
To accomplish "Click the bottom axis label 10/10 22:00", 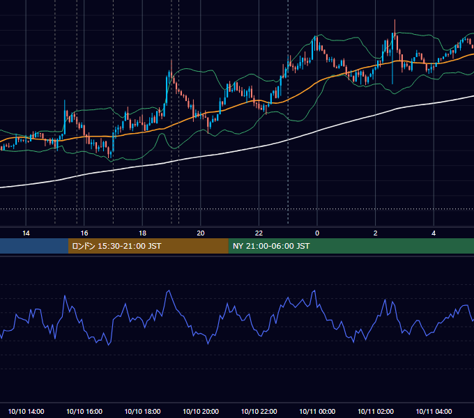I will pyautogui.click(x=259, y=411).
